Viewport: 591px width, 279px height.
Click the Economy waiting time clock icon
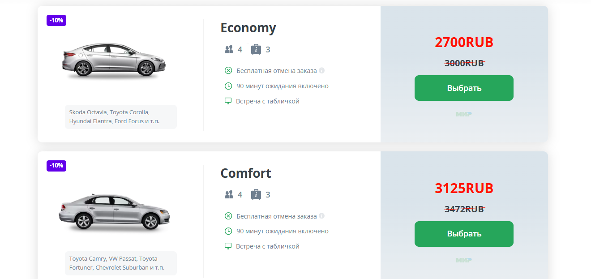228,86
